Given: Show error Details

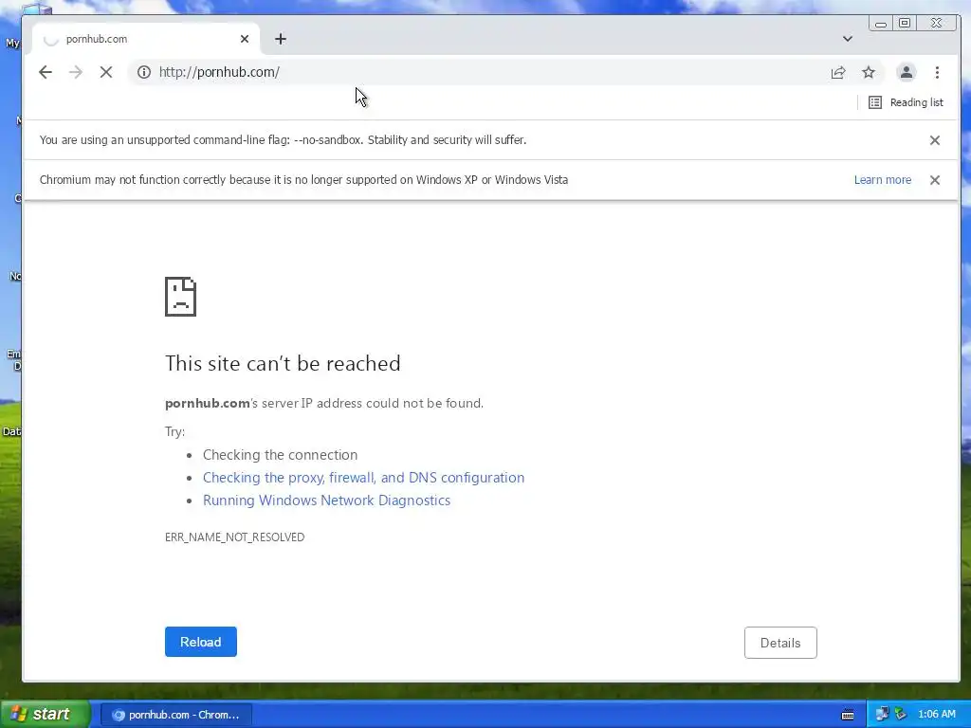Looking at the screenshot, I should [x=780, y=643].
